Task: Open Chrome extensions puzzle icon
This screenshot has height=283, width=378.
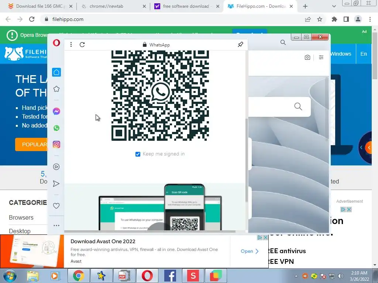Action: point(334,19)
